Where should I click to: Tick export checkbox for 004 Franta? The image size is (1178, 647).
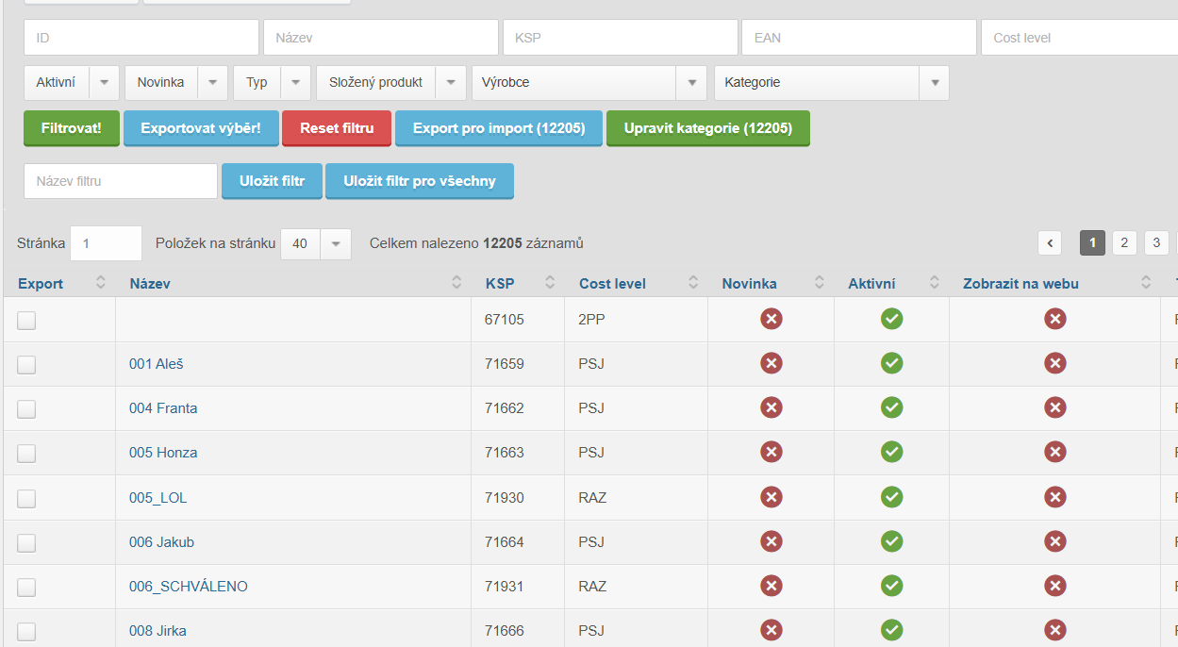point(26,408)
